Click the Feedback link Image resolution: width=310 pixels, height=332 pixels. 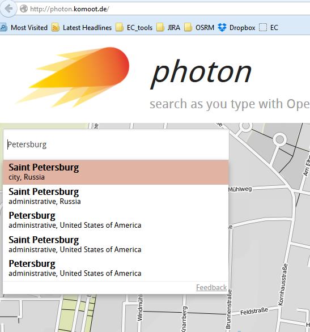pos(211,288)
